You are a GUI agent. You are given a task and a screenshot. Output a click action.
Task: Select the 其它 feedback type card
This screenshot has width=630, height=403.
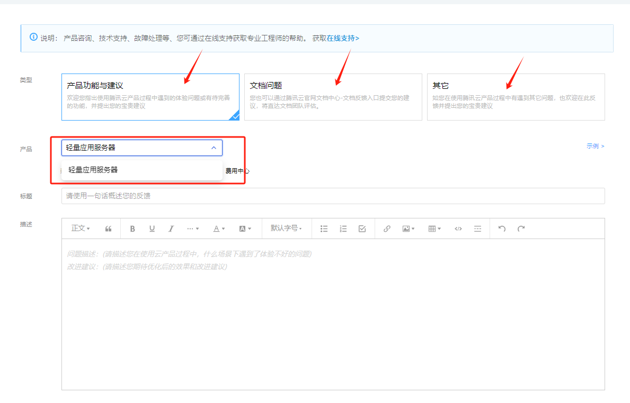[x=516, y=97]
